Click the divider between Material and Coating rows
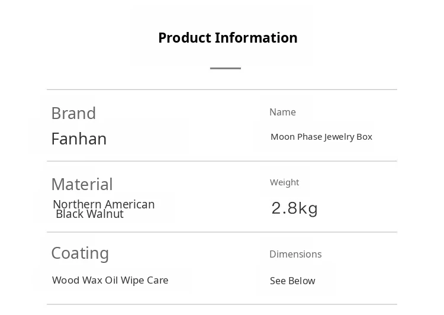 click(221, 232)
